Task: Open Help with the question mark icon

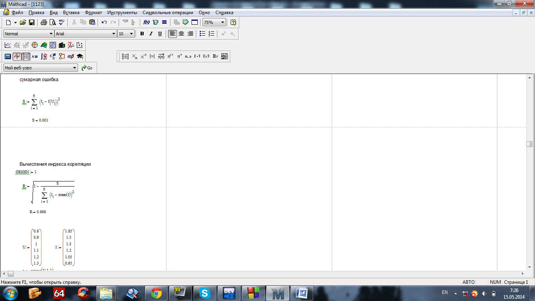Action: click(x=233, y=22)
